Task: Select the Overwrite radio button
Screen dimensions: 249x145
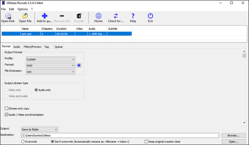Action: [x=23, y=141]
